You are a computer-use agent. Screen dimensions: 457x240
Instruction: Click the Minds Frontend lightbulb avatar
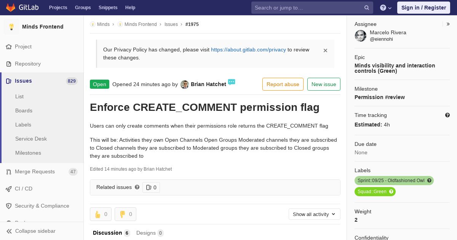point(11,27)
